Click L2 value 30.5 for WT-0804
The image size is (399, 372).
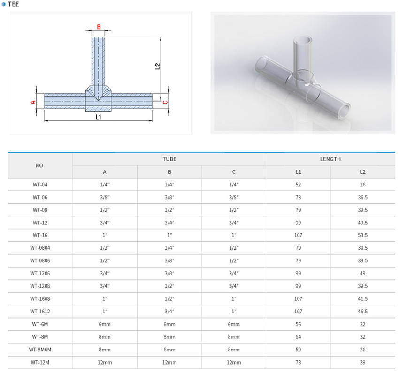[362, 248]
